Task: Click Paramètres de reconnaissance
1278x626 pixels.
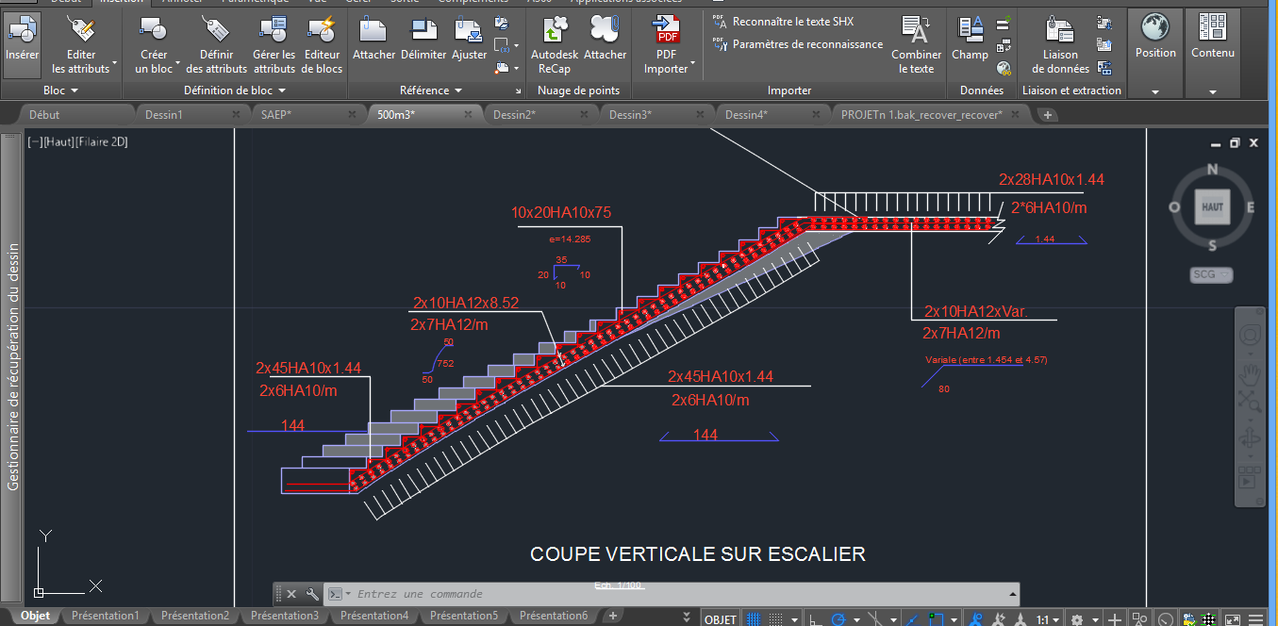Action: click(x=798, y=43)
